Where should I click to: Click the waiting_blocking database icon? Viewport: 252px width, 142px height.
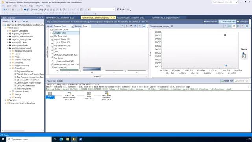pyautogui.click(x=10, y=42)
